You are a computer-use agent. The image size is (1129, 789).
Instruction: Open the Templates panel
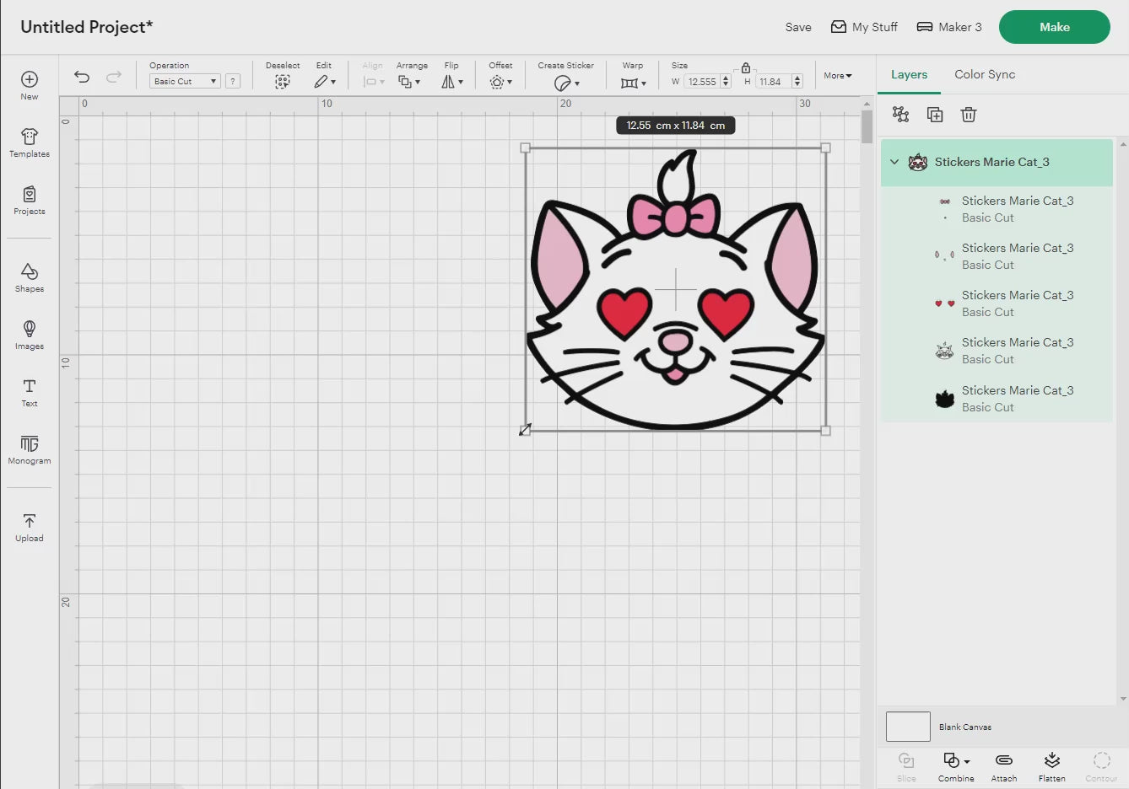click(30, 142)
